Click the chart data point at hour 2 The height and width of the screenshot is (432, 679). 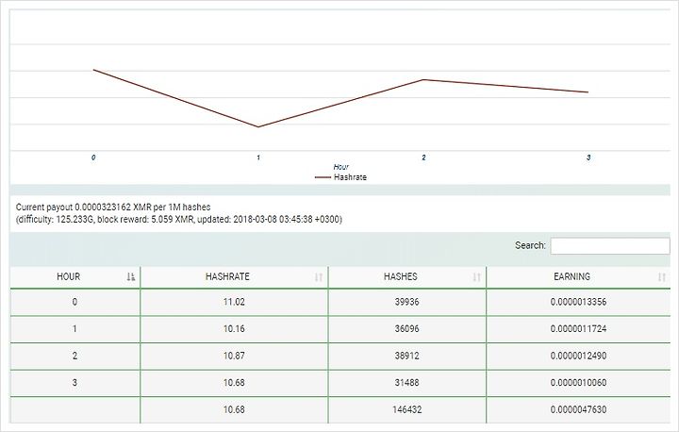point(423,80)
